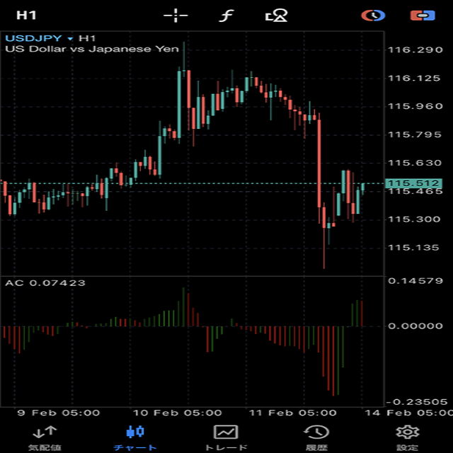Open the indicators function icon
Screen dimensions: 453x453
(226, 16)
